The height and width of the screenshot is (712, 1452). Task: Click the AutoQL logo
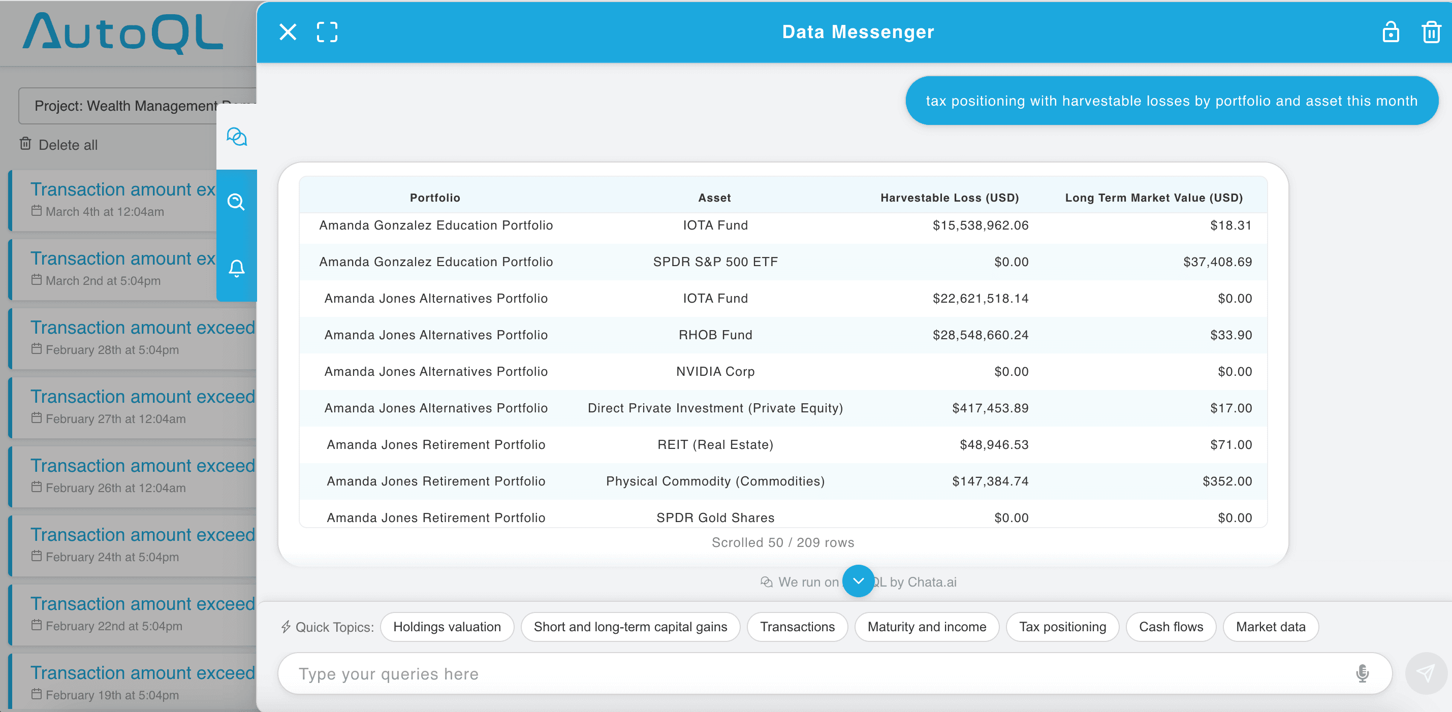[x=122, y=33]
